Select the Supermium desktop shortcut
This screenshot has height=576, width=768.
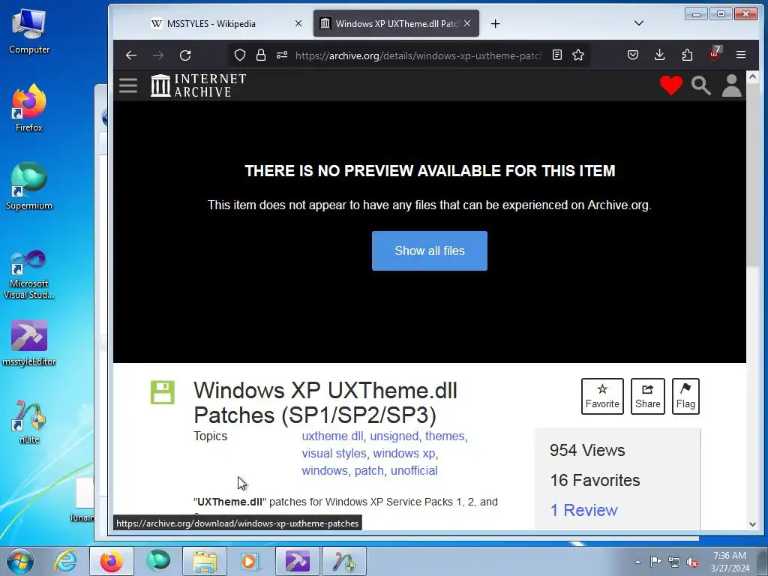coord(29,187)
